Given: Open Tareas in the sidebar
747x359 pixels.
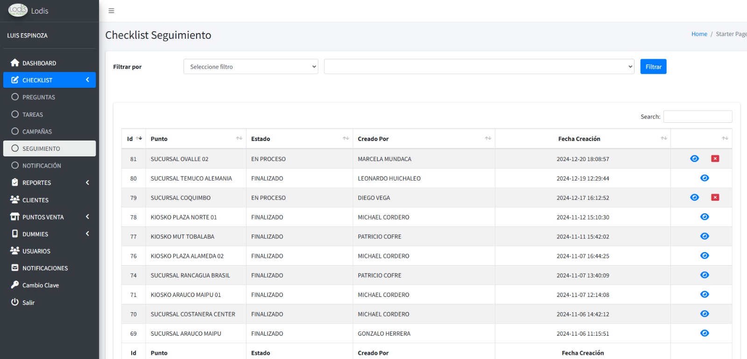Looking at the screenshot, I should 49,114.
